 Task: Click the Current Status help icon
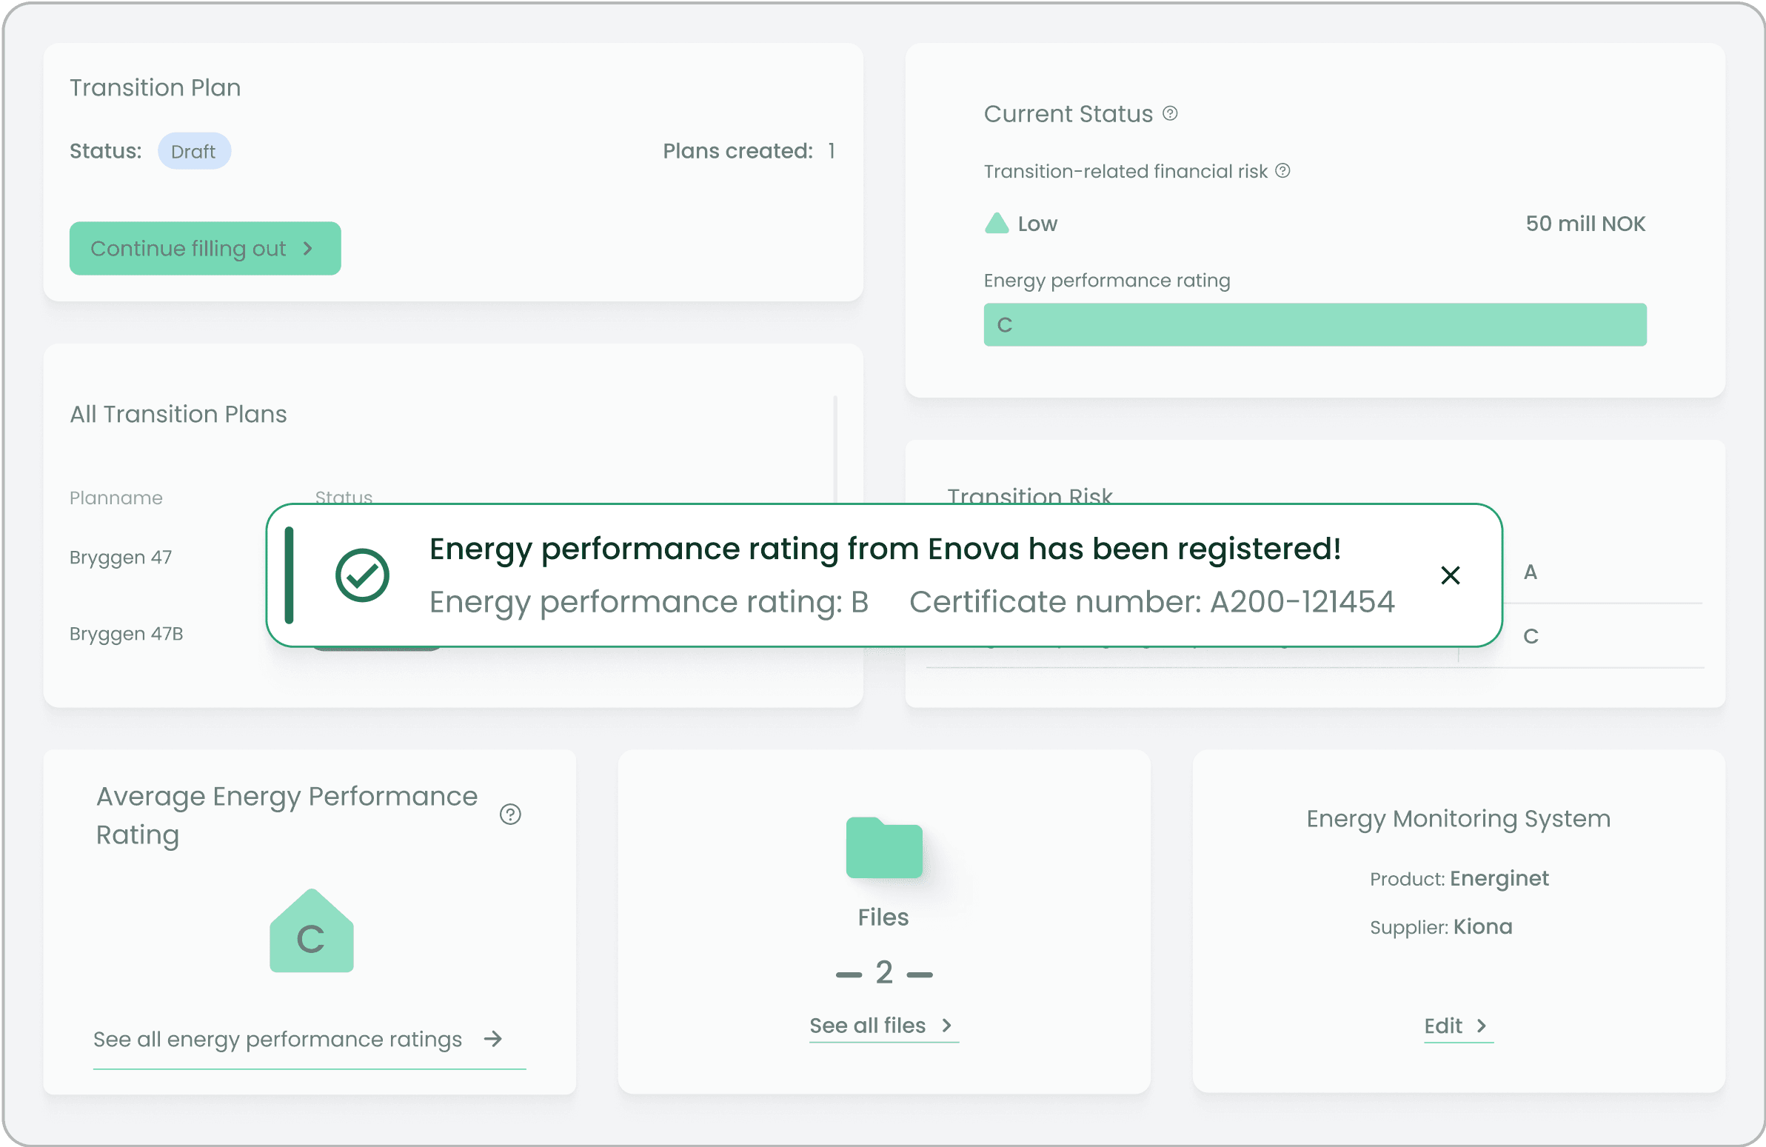(x=1169, y=113)
